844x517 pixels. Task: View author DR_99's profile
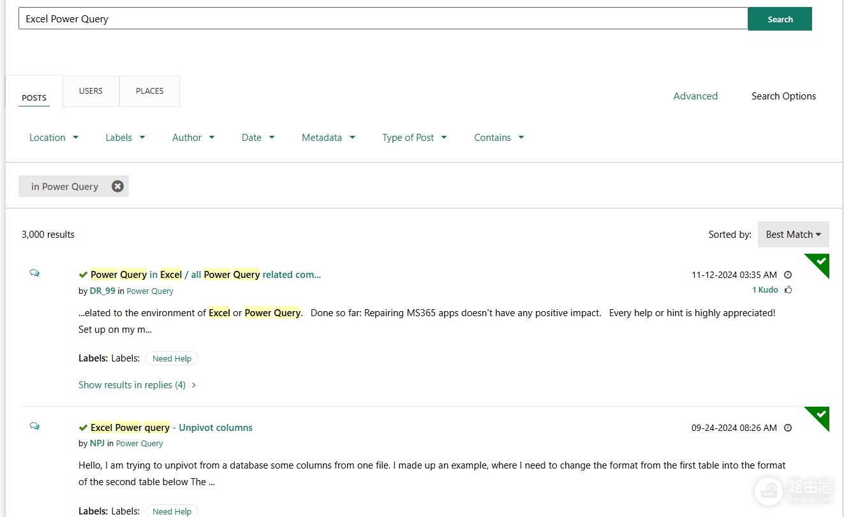tap(103, 291)
